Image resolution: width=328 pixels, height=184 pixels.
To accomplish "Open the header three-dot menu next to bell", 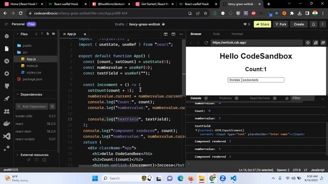I will pos(323,25).
